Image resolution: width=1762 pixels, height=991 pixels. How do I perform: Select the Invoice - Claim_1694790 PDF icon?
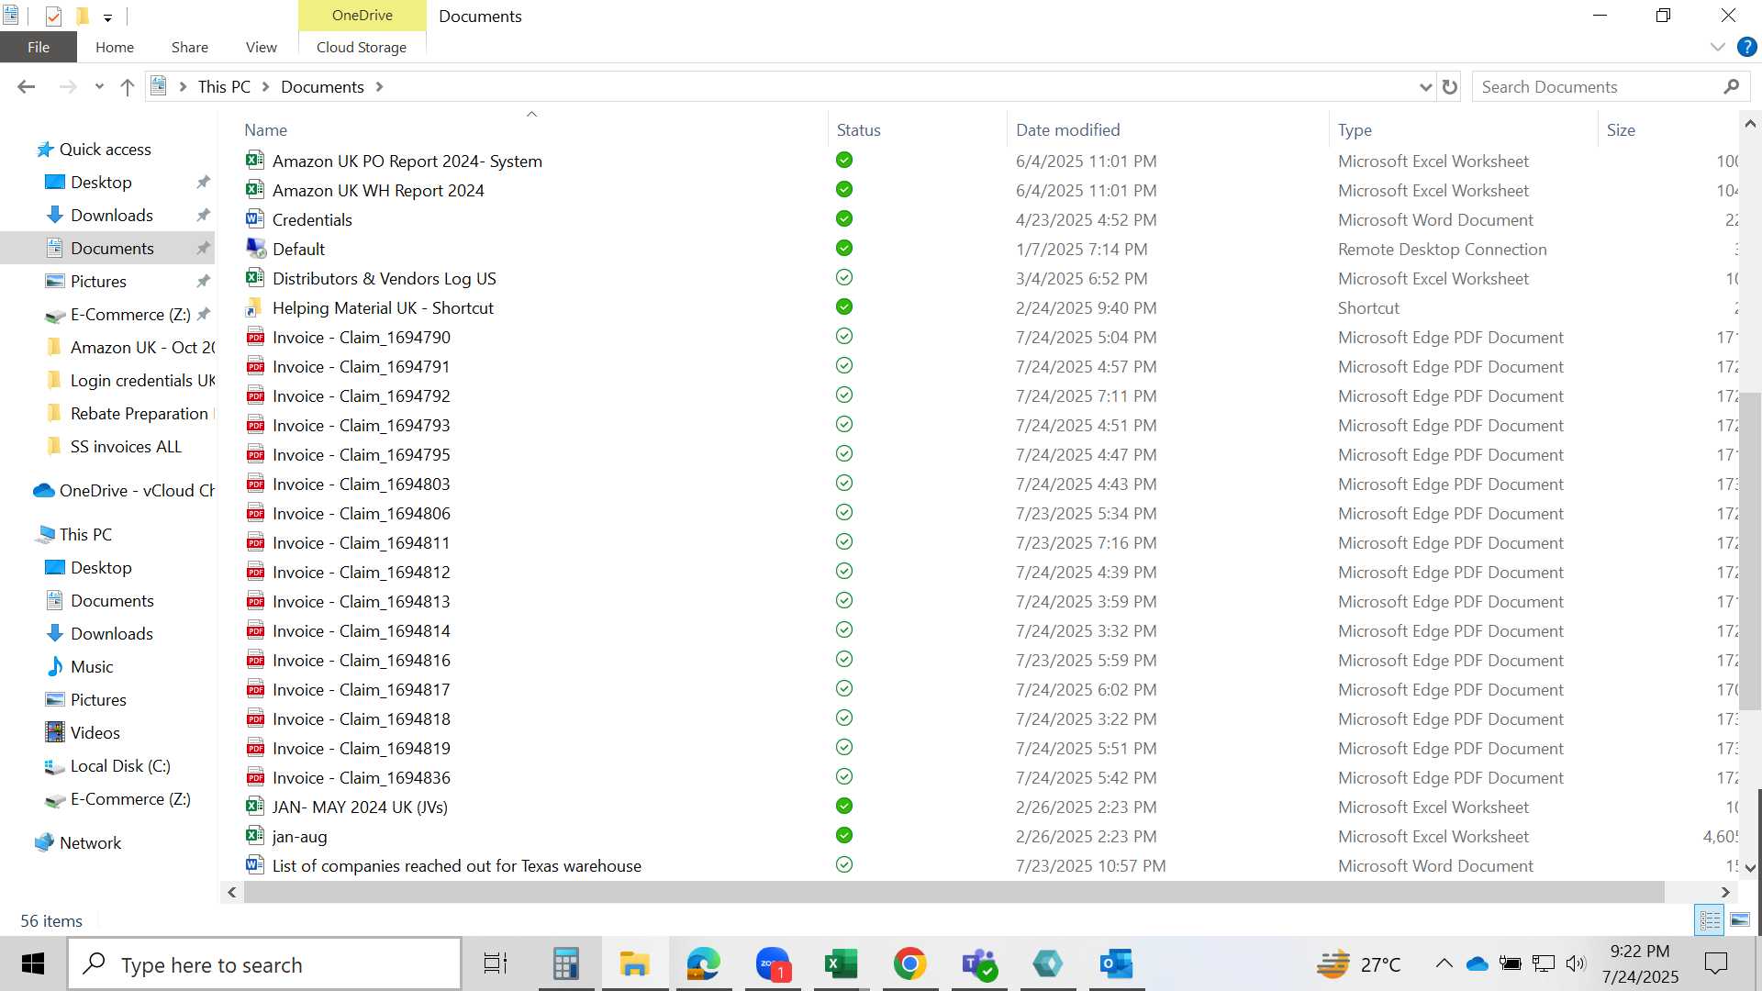pos(255,337)
